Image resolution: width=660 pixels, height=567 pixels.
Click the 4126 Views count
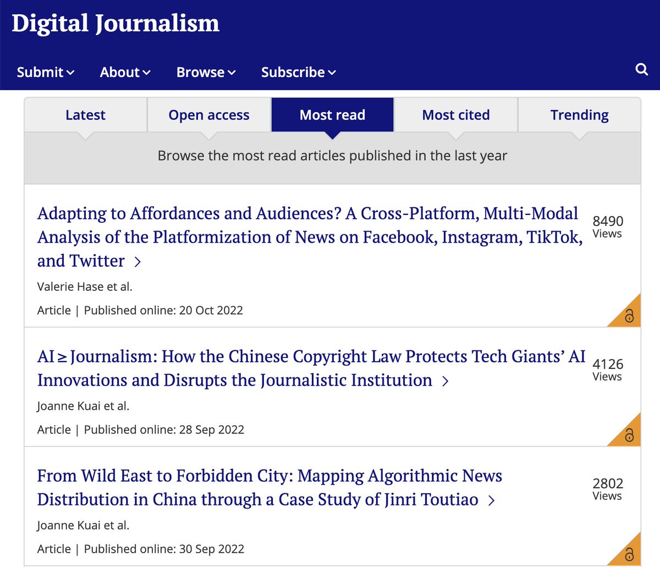[x=608, y=370]
